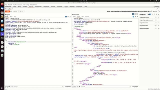The image size is (160, 90).
Task: Go to previous request in Repeater history
Action: pyautogui.click(x=19, y=11)
